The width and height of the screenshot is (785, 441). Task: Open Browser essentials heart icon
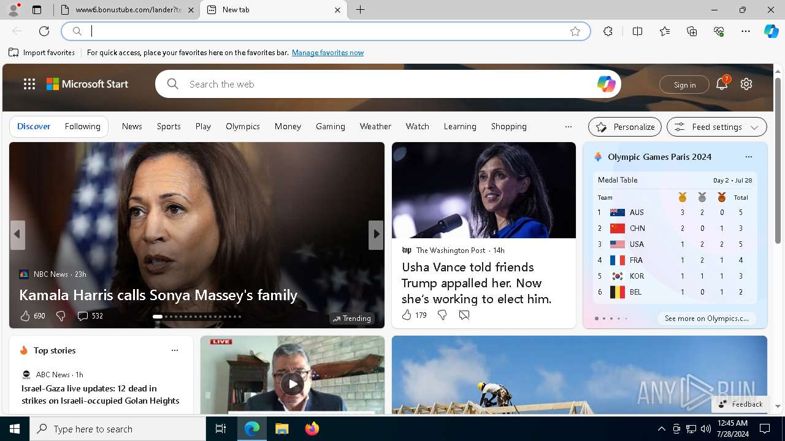[x=719, y=31]
